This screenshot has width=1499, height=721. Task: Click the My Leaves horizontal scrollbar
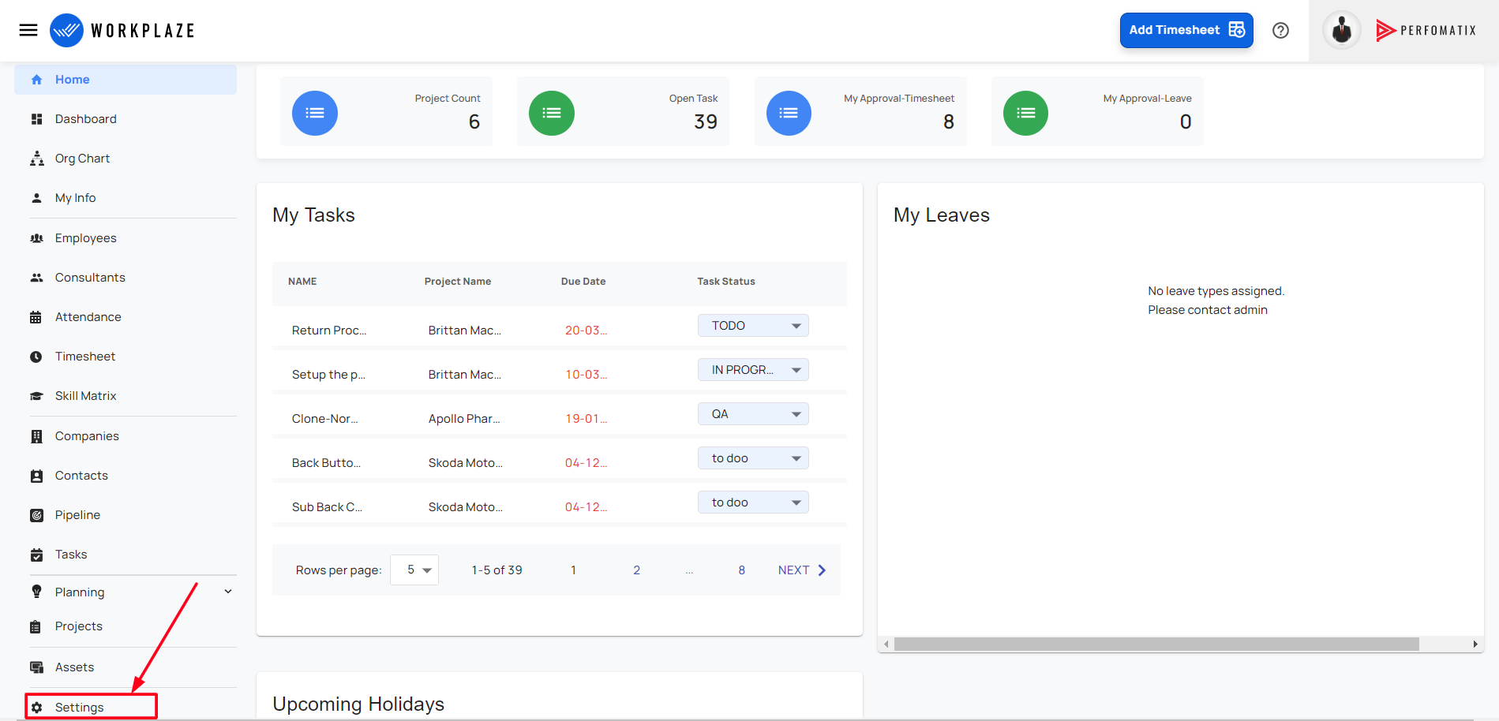click(x=1156, y=644)
